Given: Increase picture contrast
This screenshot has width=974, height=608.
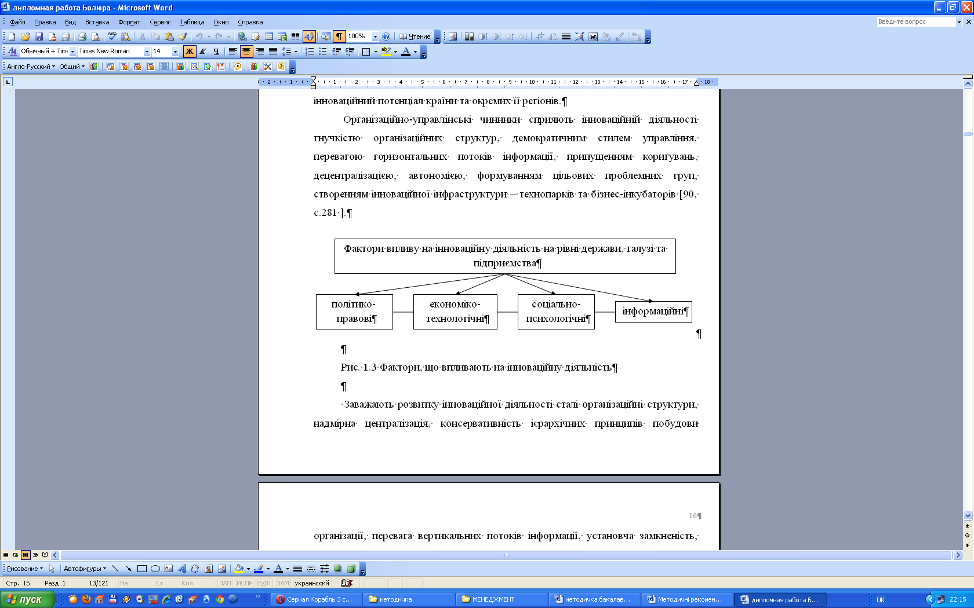Looking at the screenshot, I should [483, 36].
